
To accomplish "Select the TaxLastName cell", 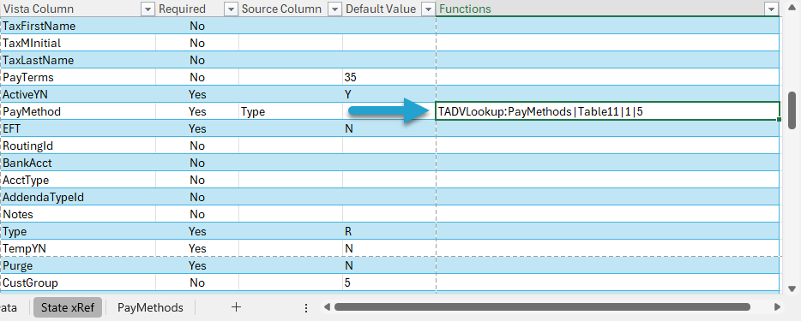I will coord(78,60).
